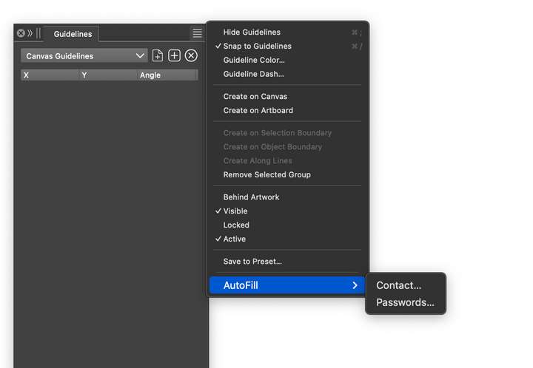Select the Guidelines tab
This screenshot has width=533, height=368.
pyautogui.click(x=73, y=34)
